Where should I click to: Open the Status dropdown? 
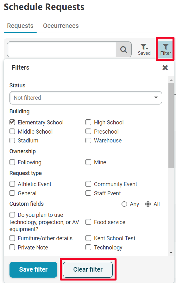point(86,97)
